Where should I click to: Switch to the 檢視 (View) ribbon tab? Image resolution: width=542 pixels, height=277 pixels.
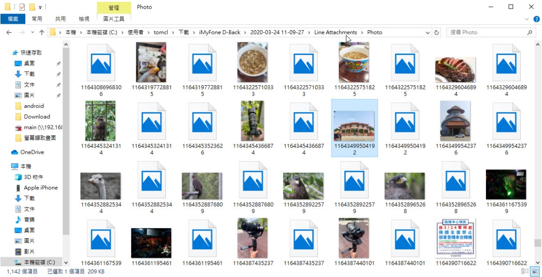click(84, 19)
